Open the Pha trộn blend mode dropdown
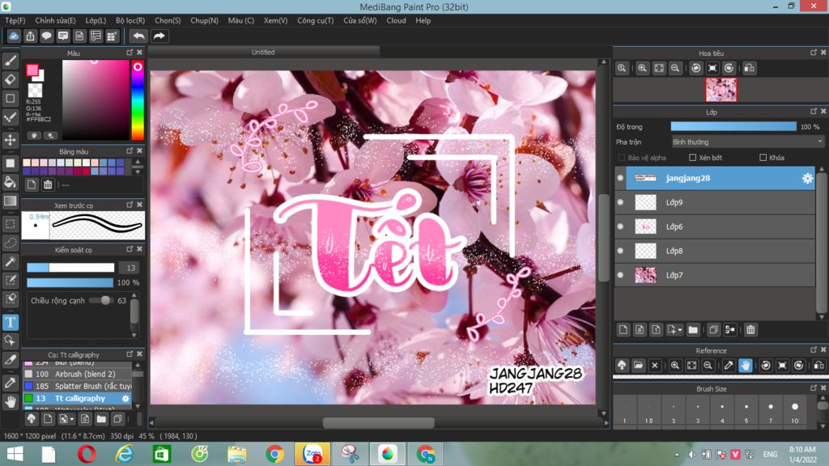829x466 pixels. point(747,142)
